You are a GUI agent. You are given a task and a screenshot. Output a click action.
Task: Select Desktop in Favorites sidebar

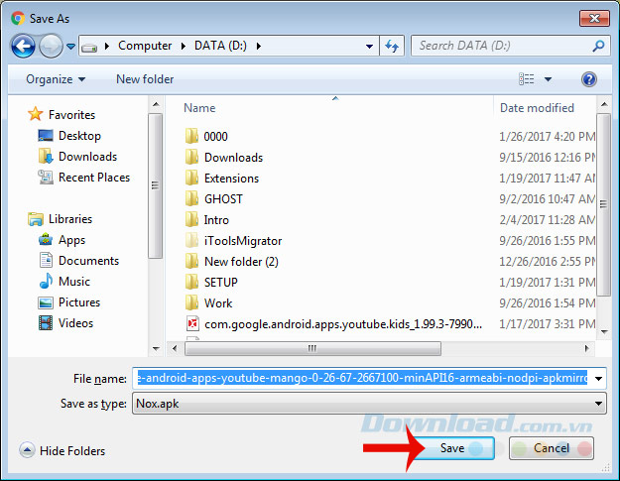[78, 136]
